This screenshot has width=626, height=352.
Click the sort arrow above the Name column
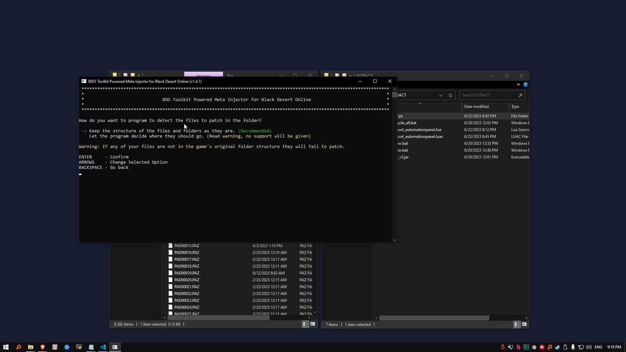(x=420, y=103)
